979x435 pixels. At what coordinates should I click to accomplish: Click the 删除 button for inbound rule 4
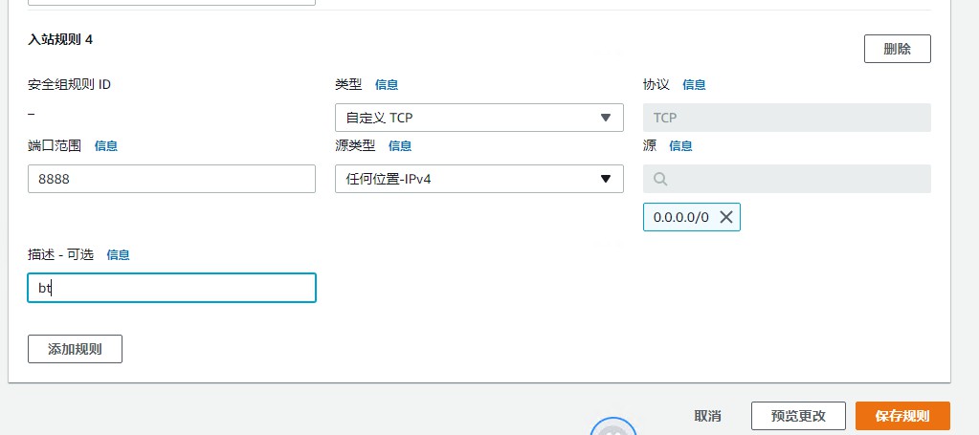coord(898,49)
